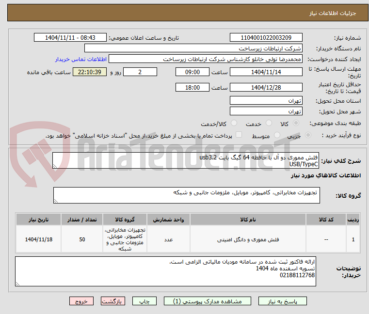Click the resize handle of buyer notes textarea
The width and height of the screenshot is (369, 314).
17,284
